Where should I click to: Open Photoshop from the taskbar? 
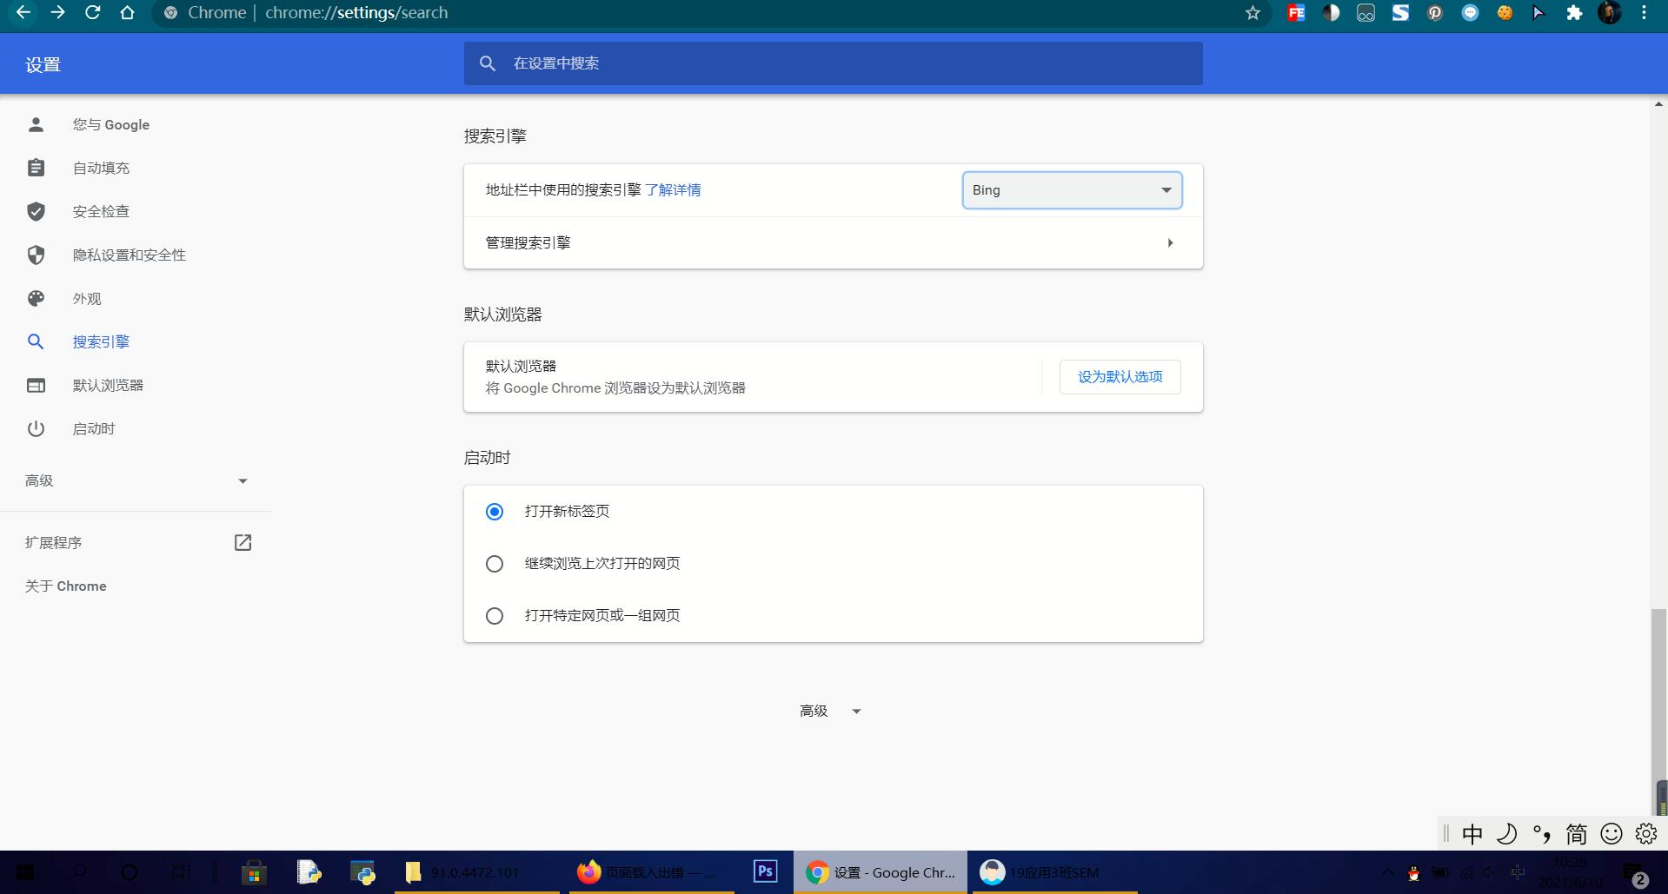coord(765,872)
